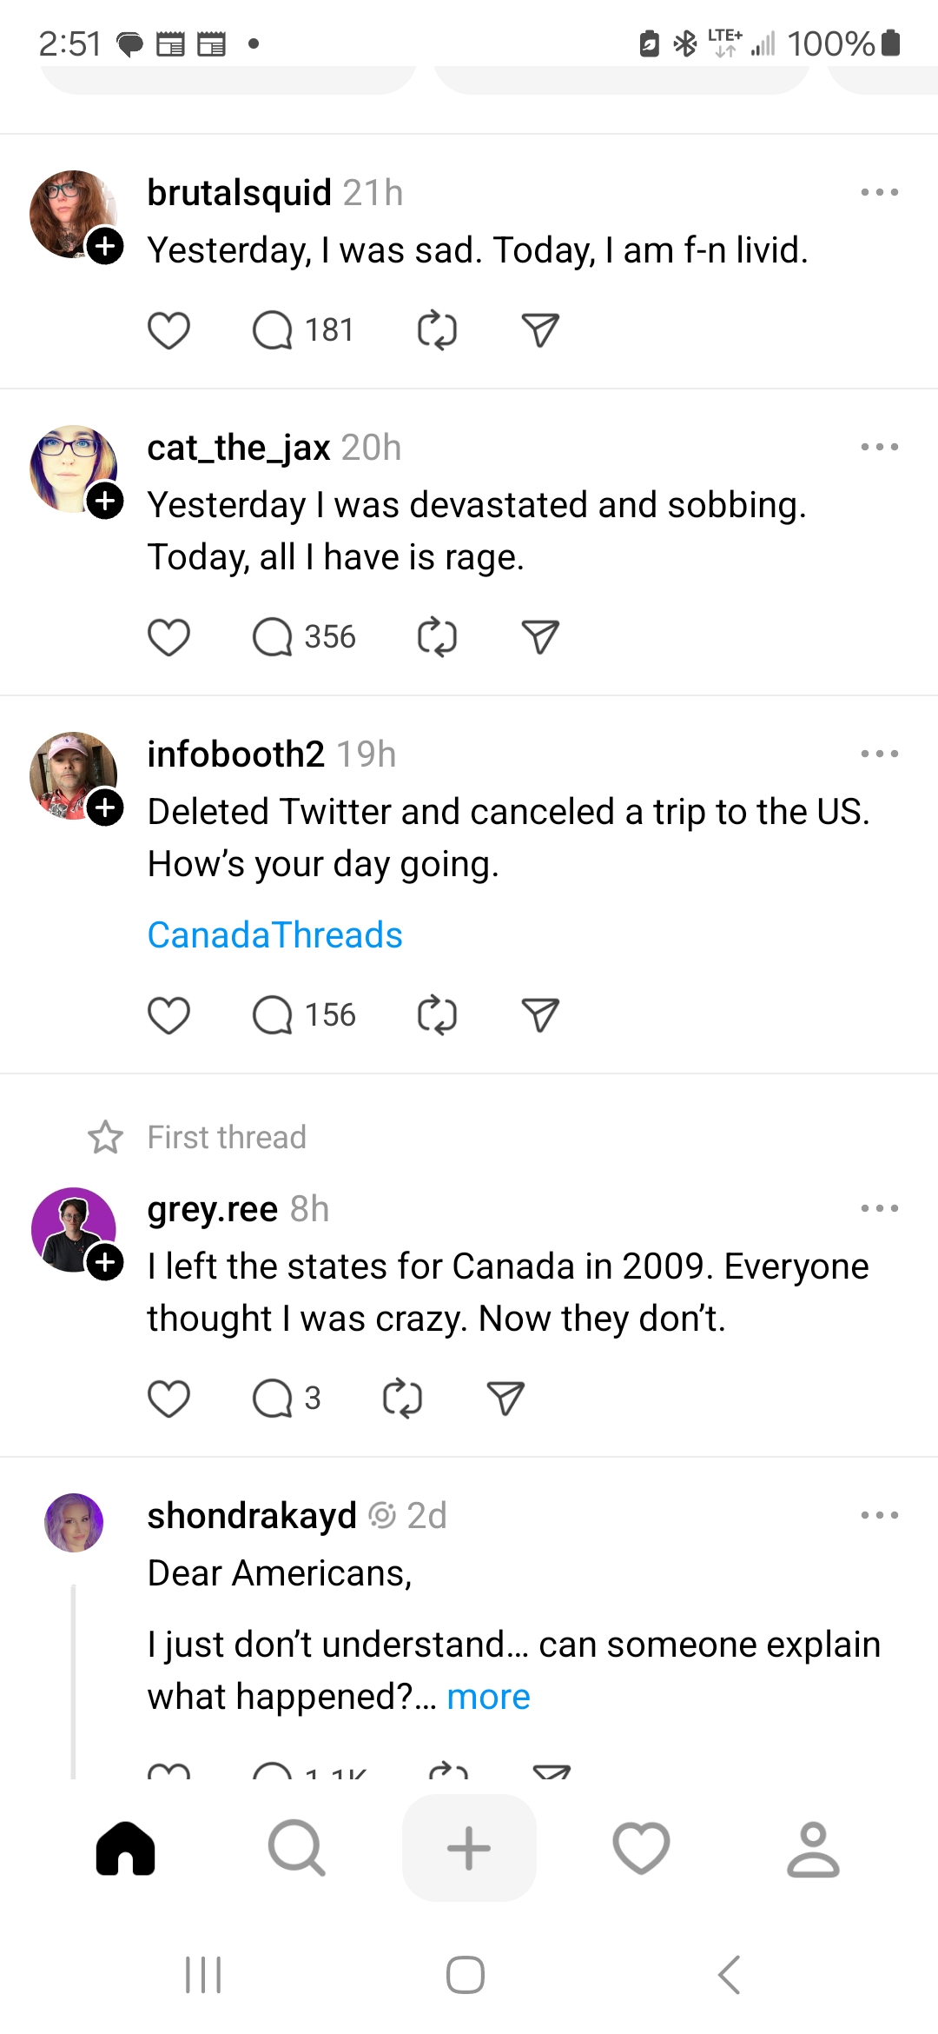
Task: Go to the Search tab
Action: [x=297, y=1848]
